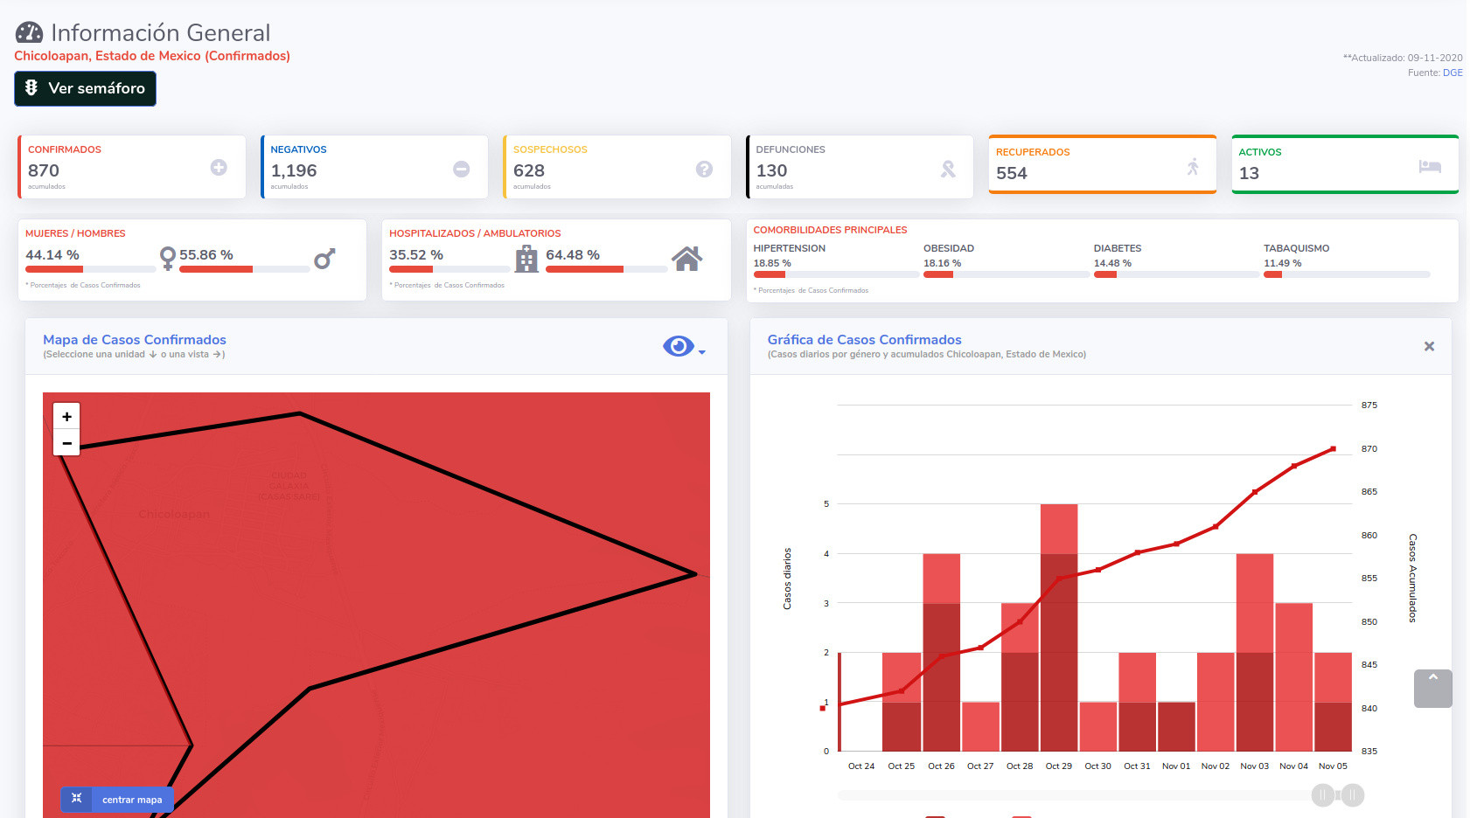Screen dimensions: 1470x818
Task: Click the Nov 05 point on the cumulative line
Action: point(1333,449)
